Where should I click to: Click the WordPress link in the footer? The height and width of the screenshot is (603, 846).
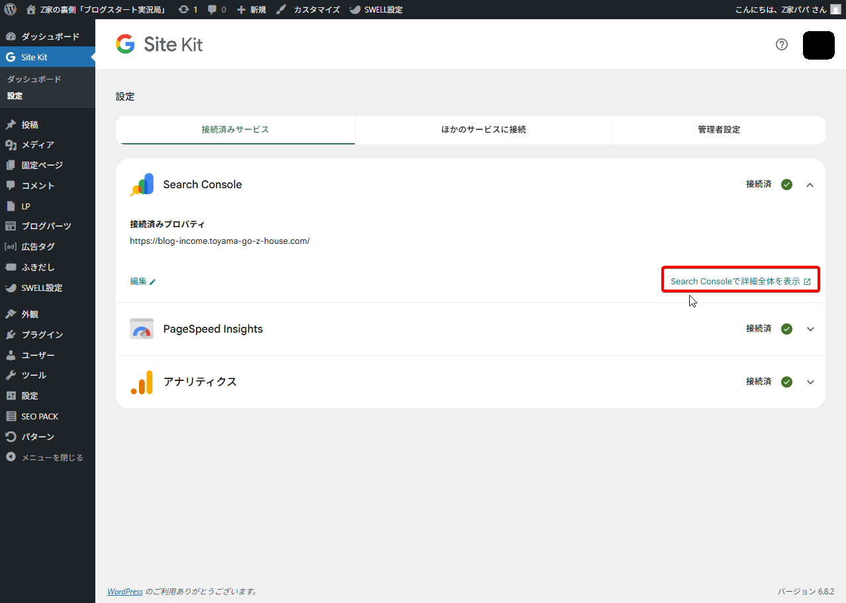click(x=125, y=592)
